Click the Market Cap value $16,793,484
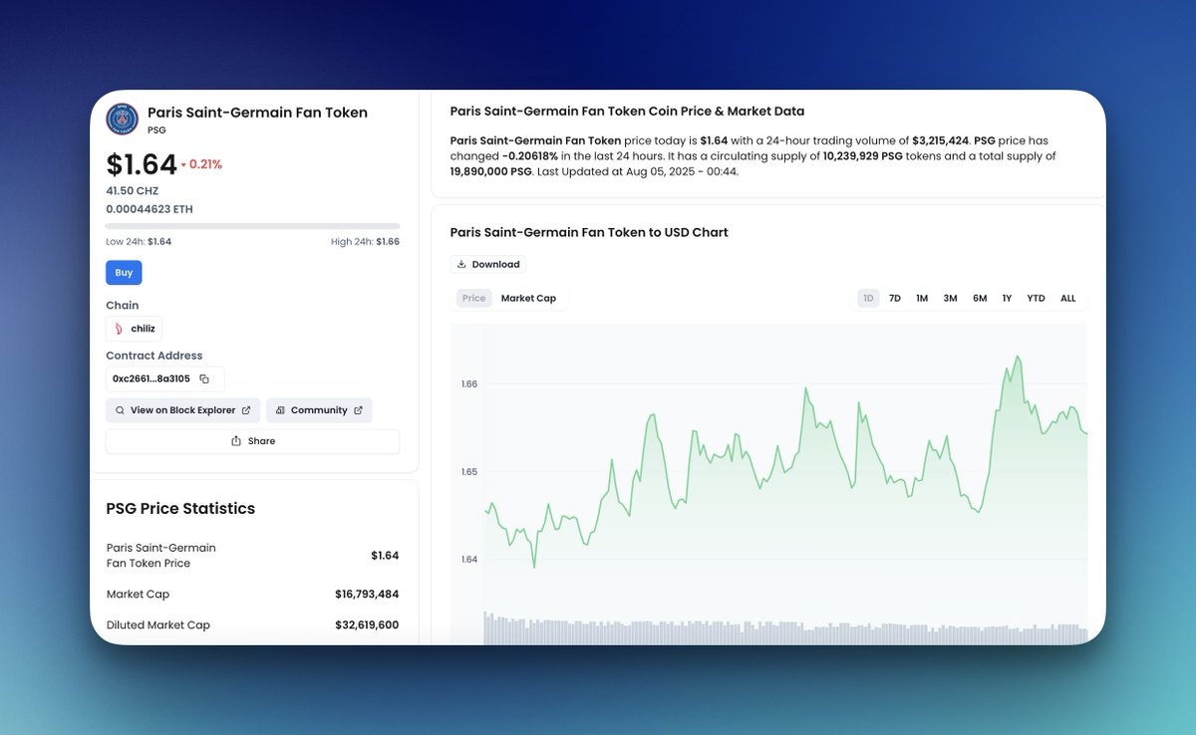Viewport: 1196px width, 735px height. [367, 595]
